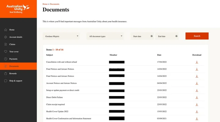Click the End date field
Screen dimensions: 220x122
pos(167,36)
